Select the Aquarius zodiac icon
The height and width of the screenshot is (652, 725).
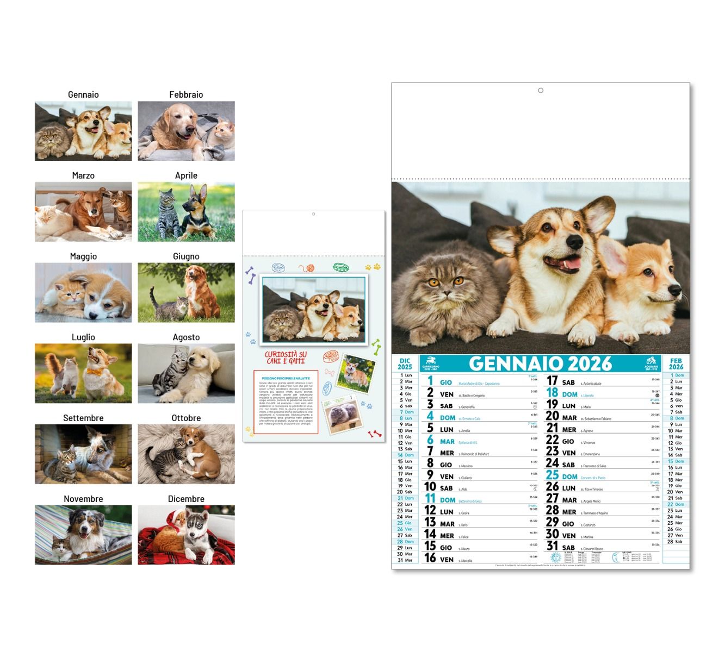pyautogui.click(x=651, y=362)
